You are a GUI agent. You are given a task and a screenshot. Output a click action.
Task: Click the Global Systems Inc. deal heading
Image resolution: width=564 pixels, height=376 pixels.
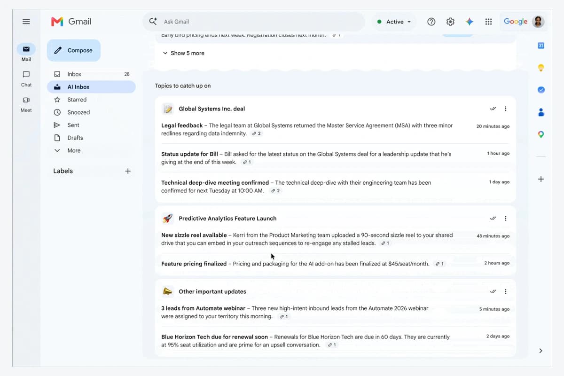pyautogui.click(x=211, y=109)
